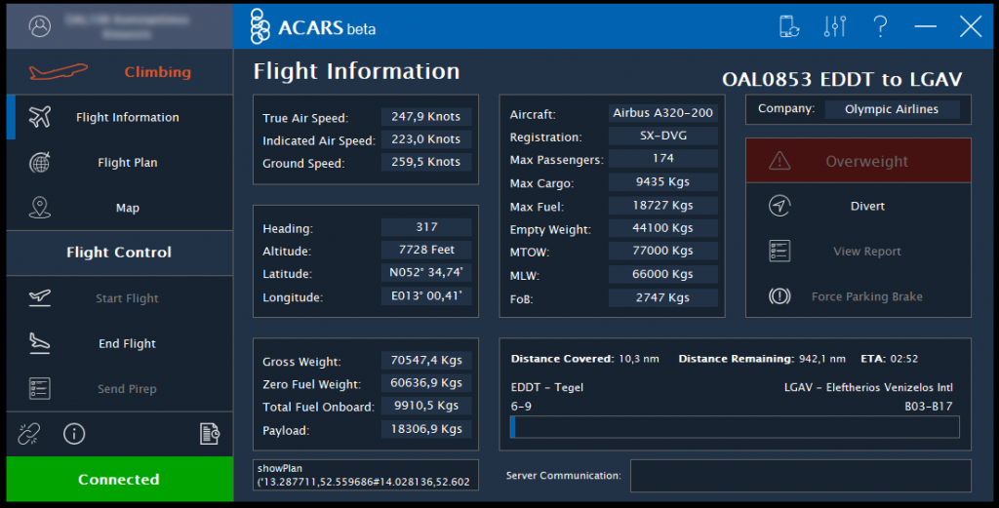Click the Server Communication text field
This screenshot has height=508, width=999.
(801, 476)
